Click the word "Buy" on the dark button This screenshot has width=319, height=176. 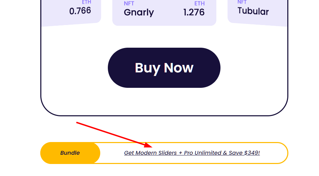(147, 68)
